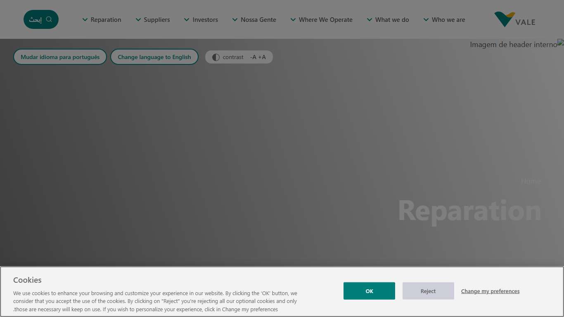Viewport: 564px width, 317px height.
Task: Expand the Suppliers menu chevron
Action: [138, 20]
